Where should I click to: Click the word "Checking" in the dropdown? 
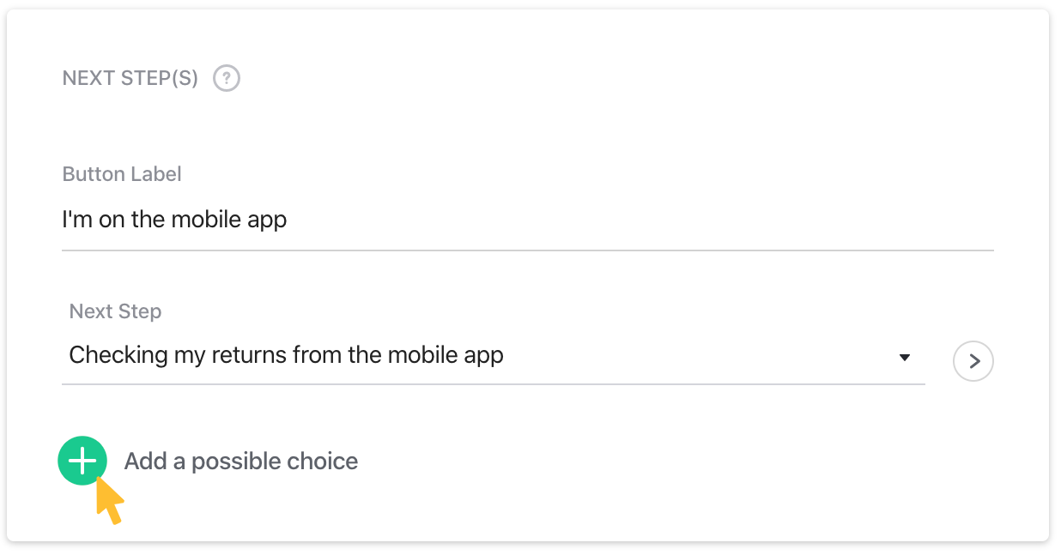pyautogui.click(x=118, y=355)
